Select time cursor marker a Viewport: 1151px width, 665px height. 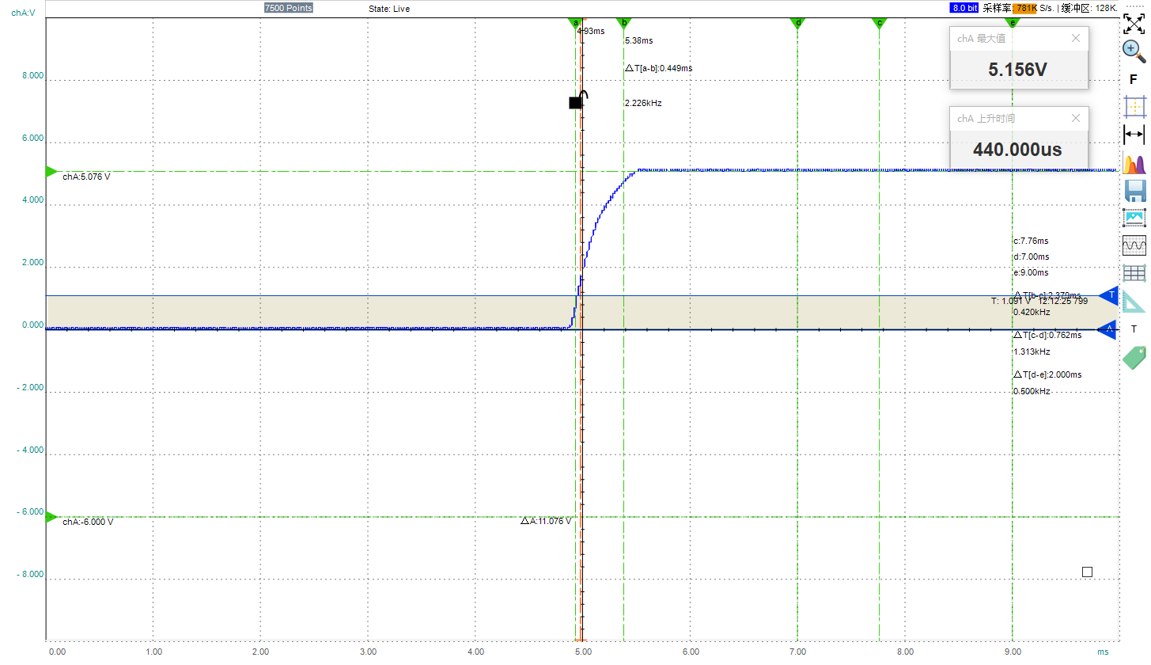[x=576, y=24]
